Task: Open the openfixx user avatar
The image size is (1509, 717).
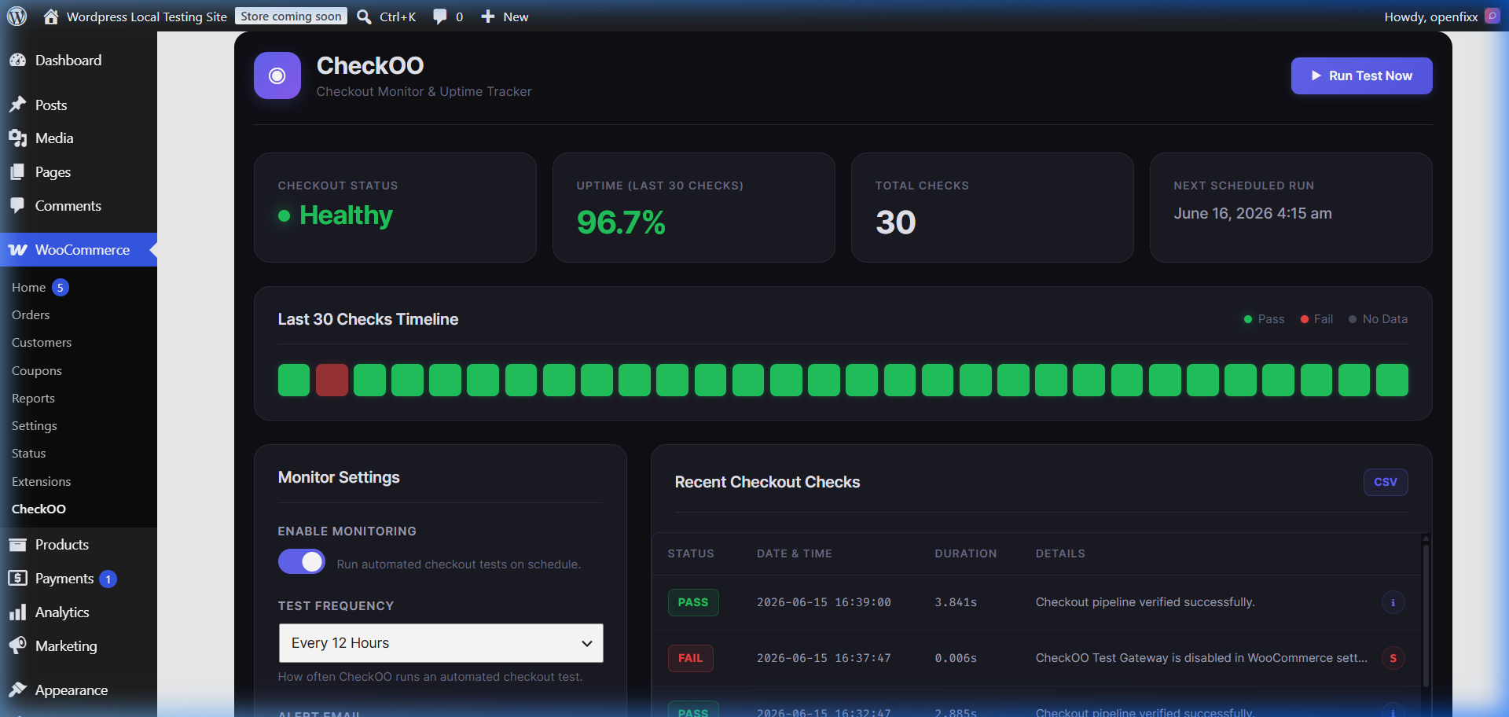Action: [x=1492, y=16]
